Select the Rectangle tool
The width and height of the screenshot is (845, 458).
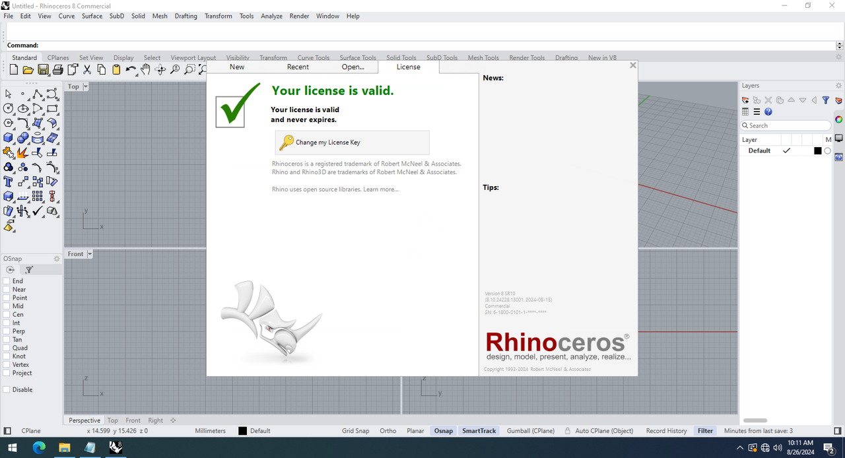pos(52,108)
